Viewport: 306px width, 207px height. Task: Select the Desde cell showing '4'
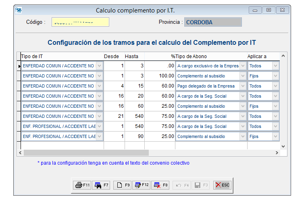[x=114, y=86]
